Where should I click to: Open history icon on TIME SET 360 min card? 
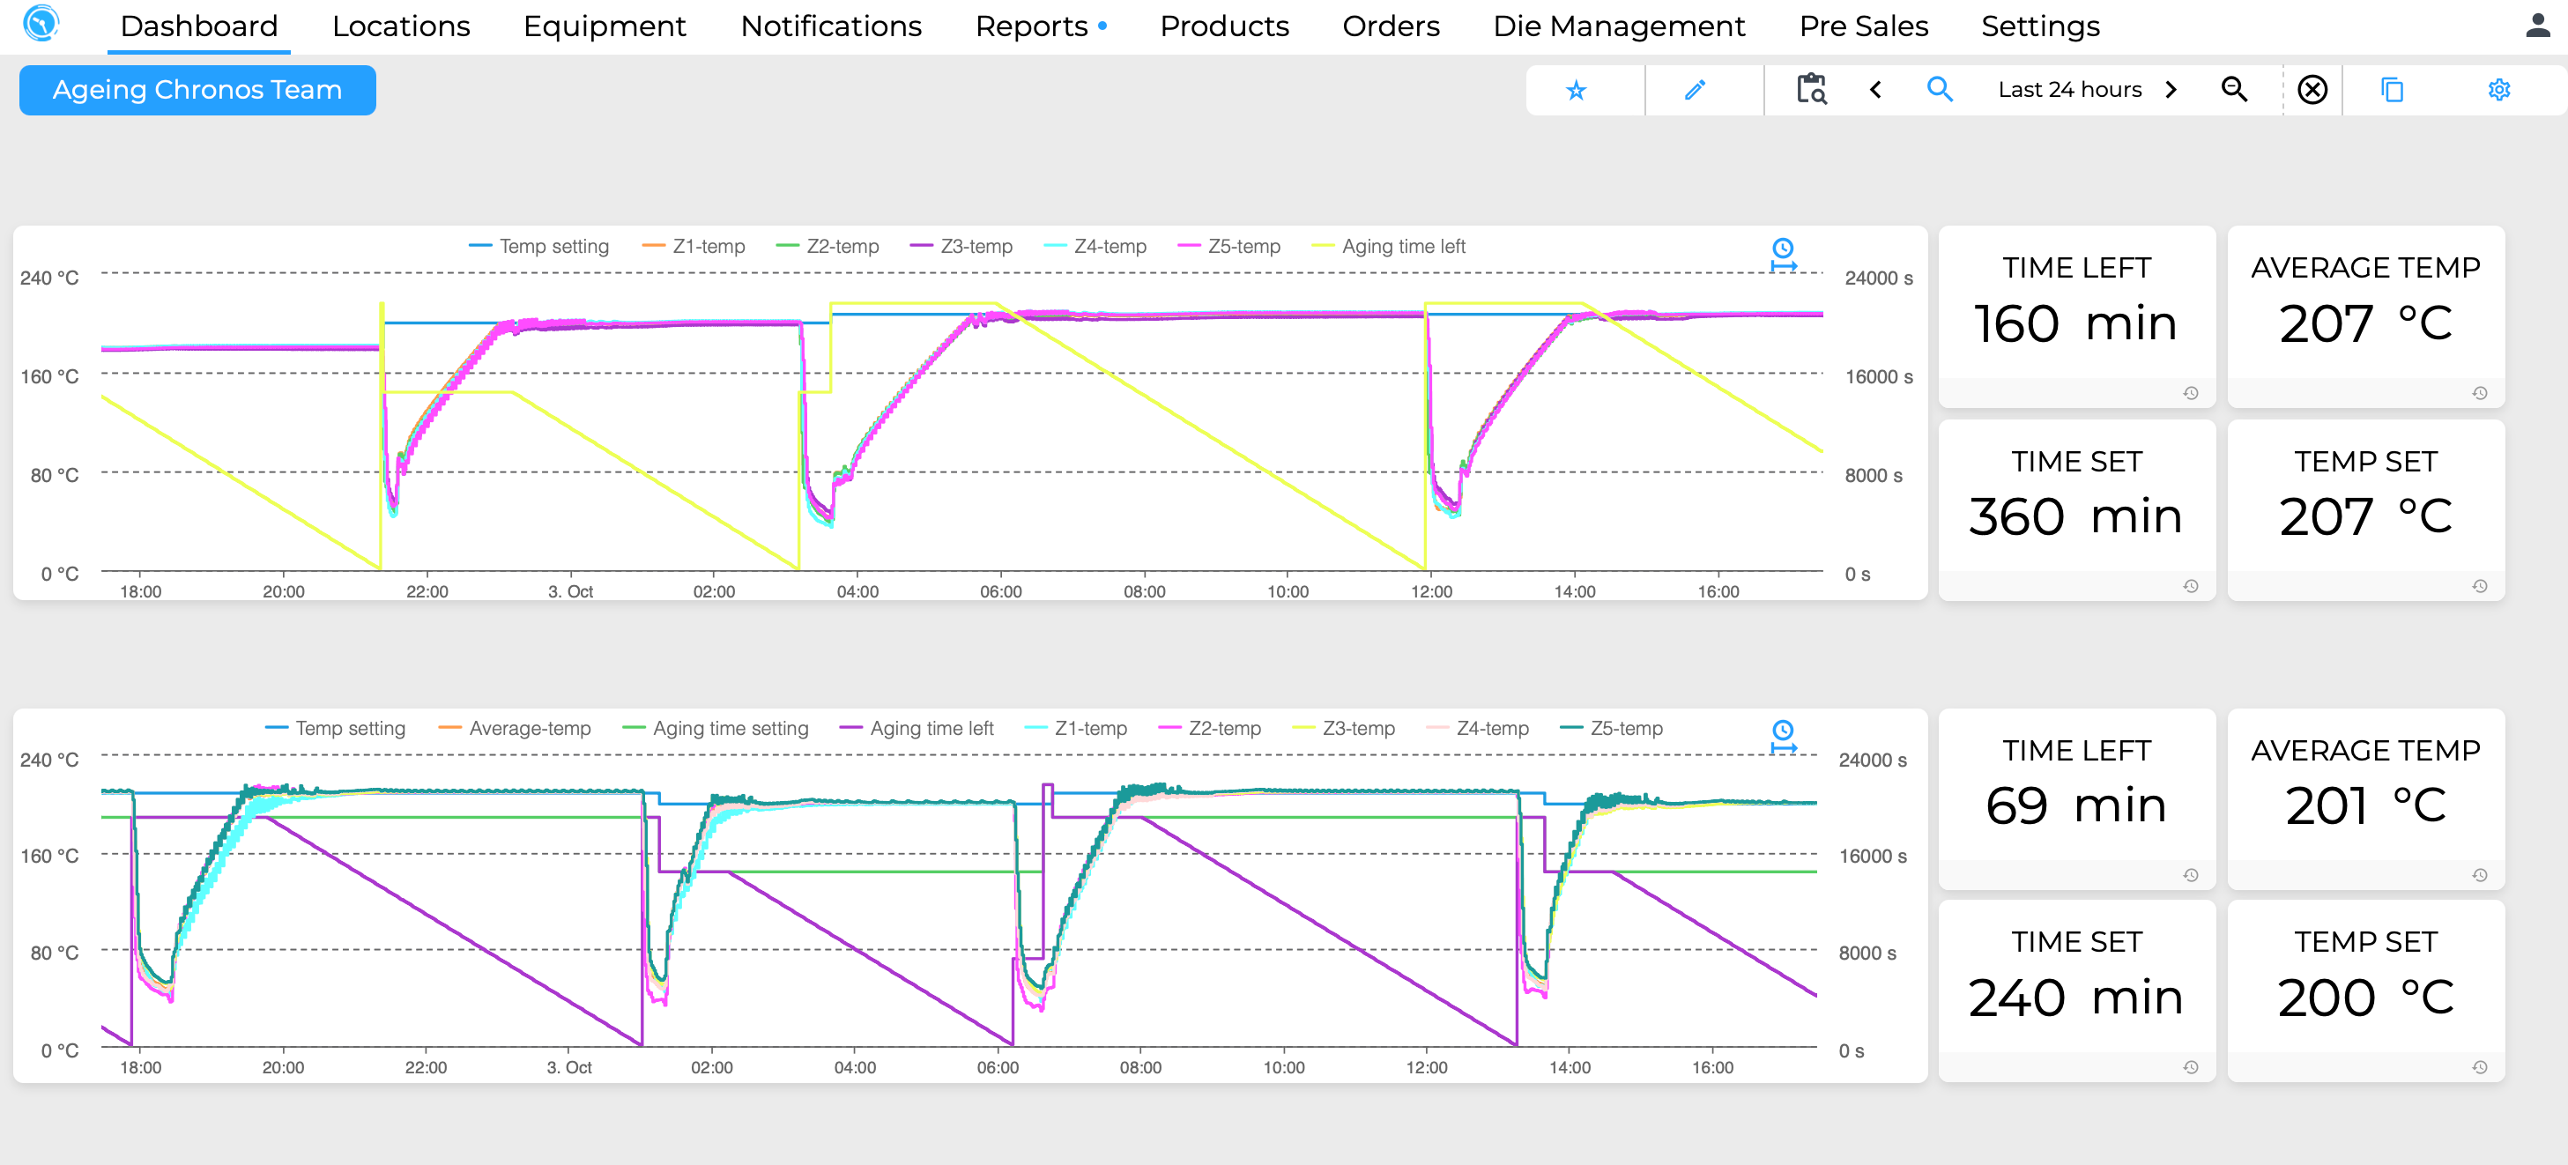click(2191, 586)
